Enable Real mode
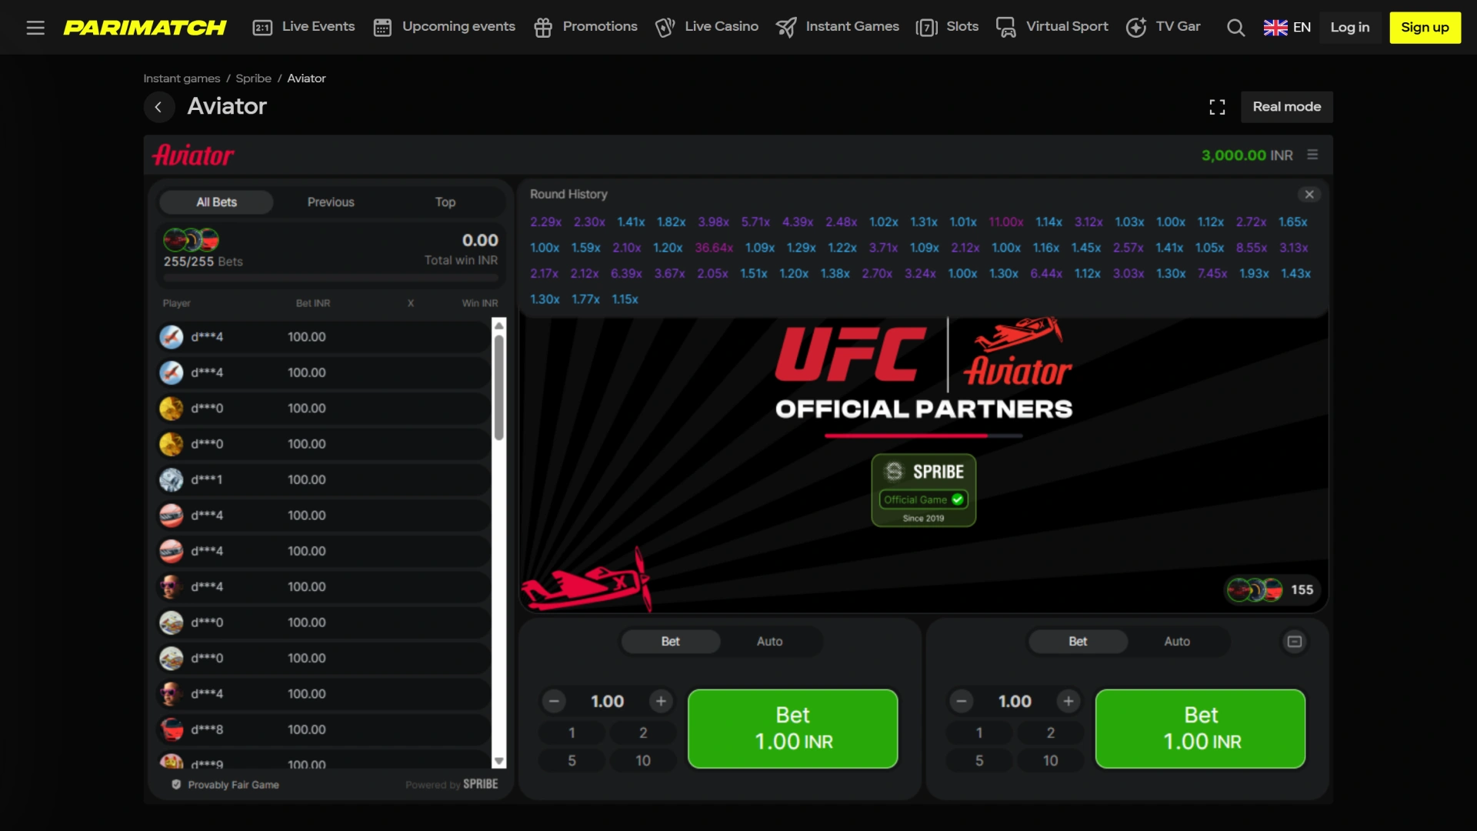 (x=1287, y=107)
